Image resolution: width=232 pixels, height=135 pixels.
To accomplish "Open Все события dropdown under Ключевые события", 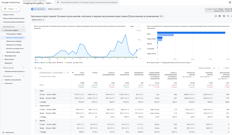I will point(206,77).
